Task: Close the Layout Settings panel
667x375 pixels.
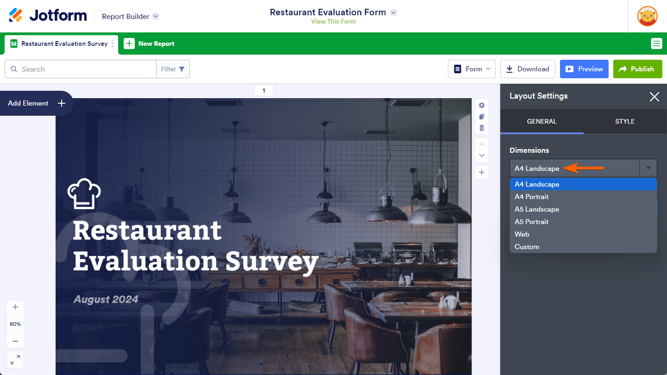Action: [654, 96]
